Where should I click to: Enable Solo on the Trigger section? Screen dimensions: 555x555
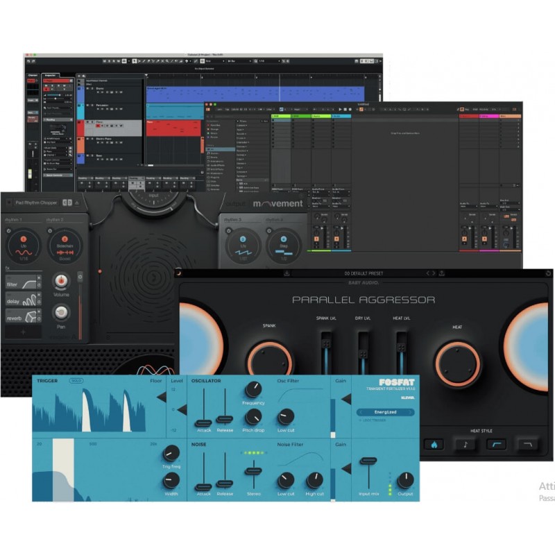click(x=76, y=380)
